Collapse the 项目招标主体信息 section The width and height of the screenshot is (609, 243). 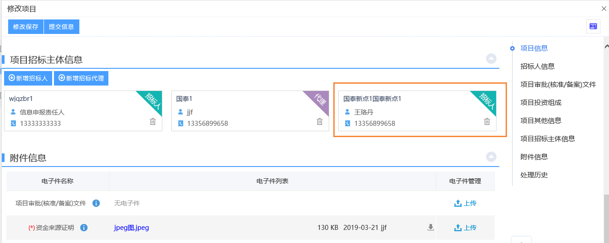[x=491, y=59]
